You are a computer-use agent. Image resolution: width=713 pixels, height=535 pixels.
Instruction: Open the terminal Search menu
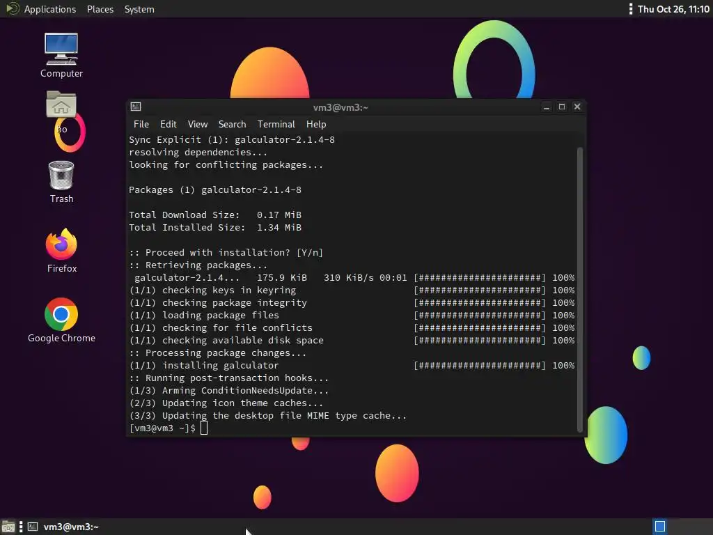232,124
